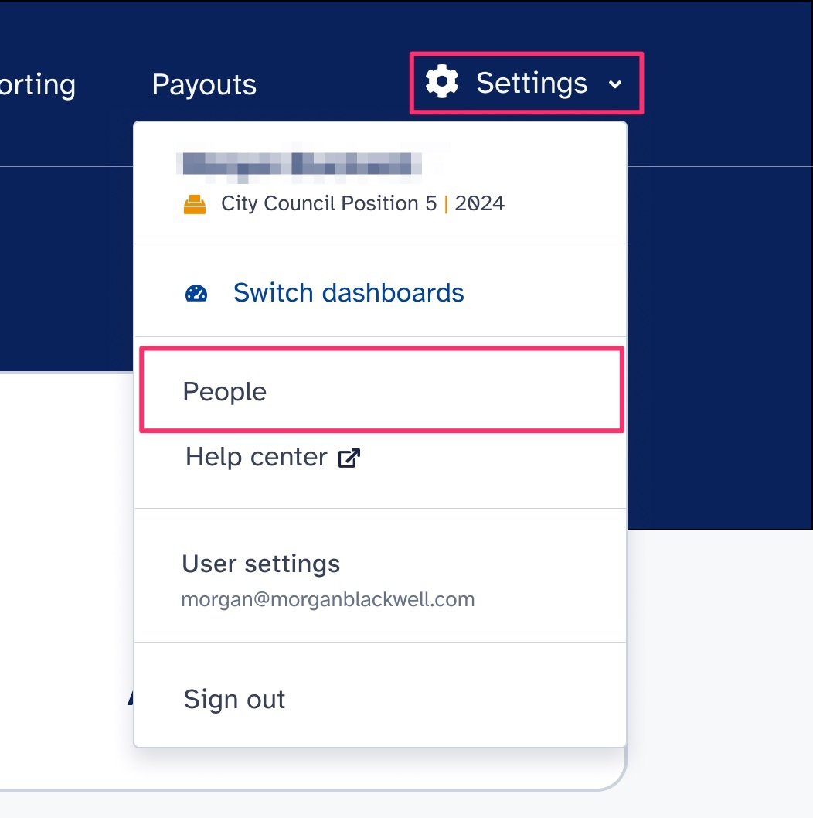Screen dimensions: 813x818
Task: Click the morgan@morganblackwell.com email address
Action: (x=328, y=599)
